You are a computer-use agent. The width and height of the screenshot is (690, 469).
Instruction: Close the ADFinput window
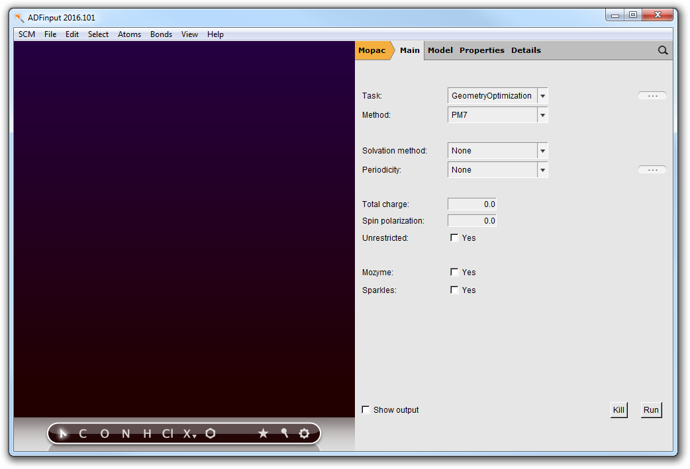658,15
